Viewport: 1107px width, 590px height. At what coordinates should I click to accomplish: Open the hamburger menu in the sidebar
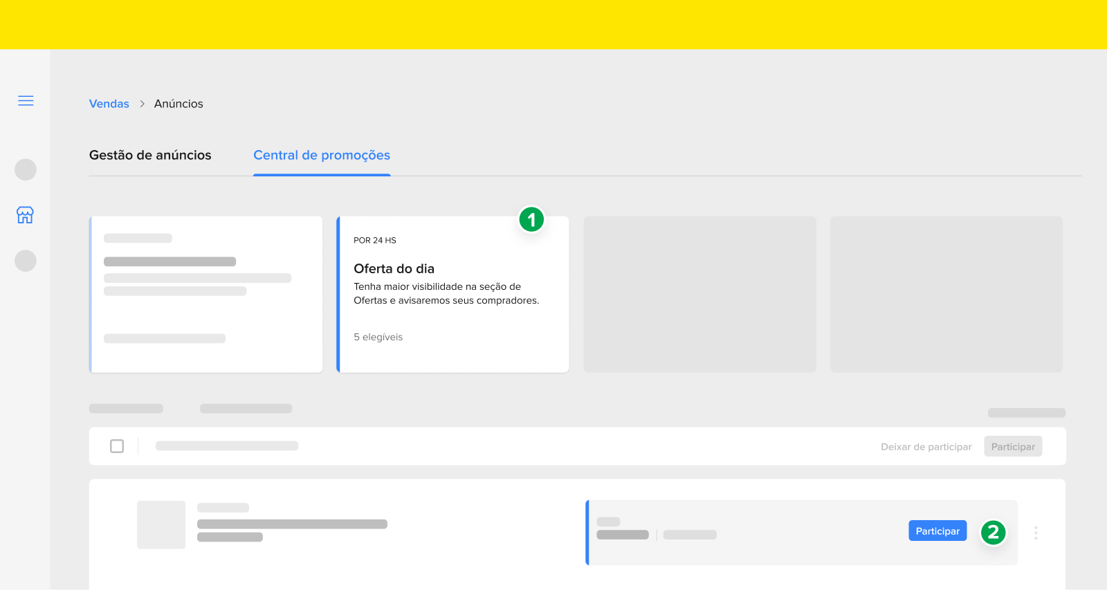click(26, 101)
